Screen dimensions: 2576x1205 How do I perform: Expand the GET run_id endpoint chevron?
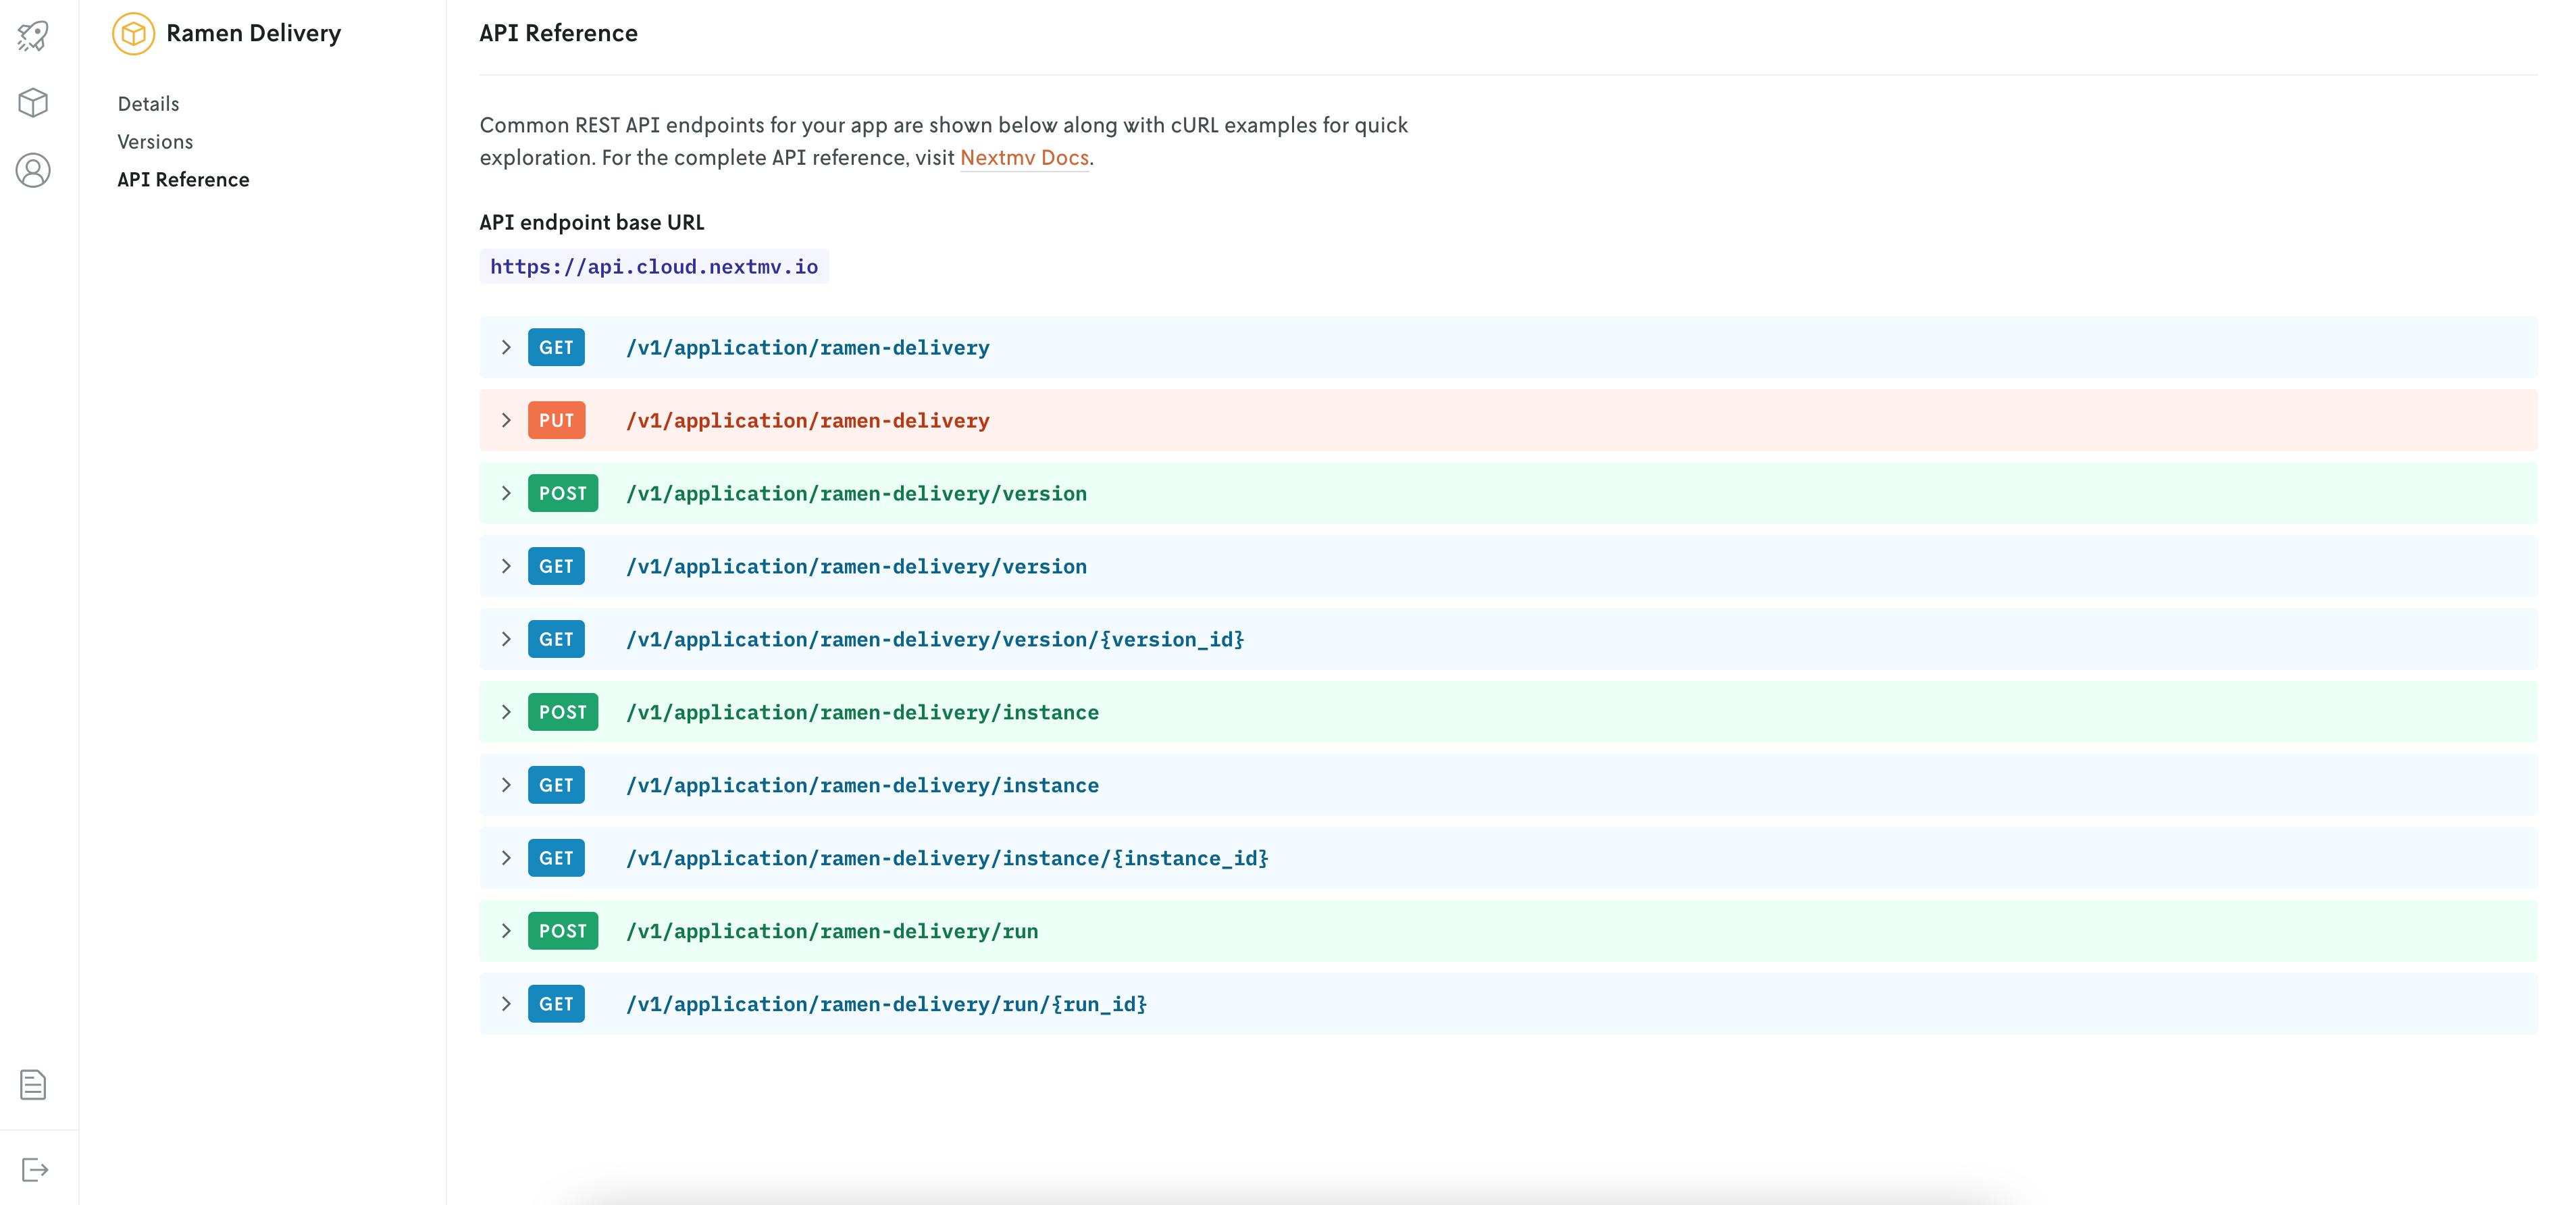pos(506,1004)
